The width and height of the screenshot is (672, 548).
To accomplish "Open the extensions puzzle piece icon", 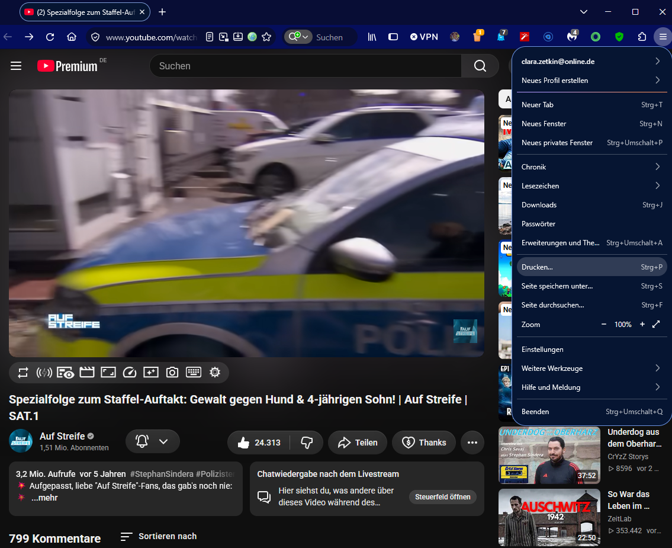I will click(x=642, y=37).
